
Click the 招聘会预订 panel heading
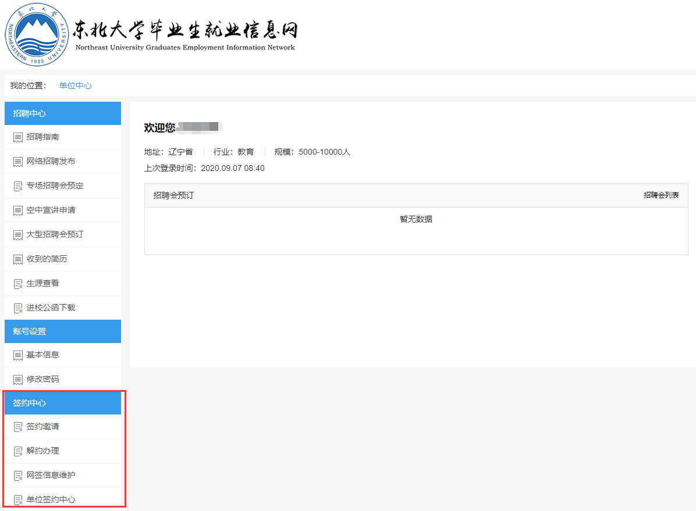[x=173, y=195]
